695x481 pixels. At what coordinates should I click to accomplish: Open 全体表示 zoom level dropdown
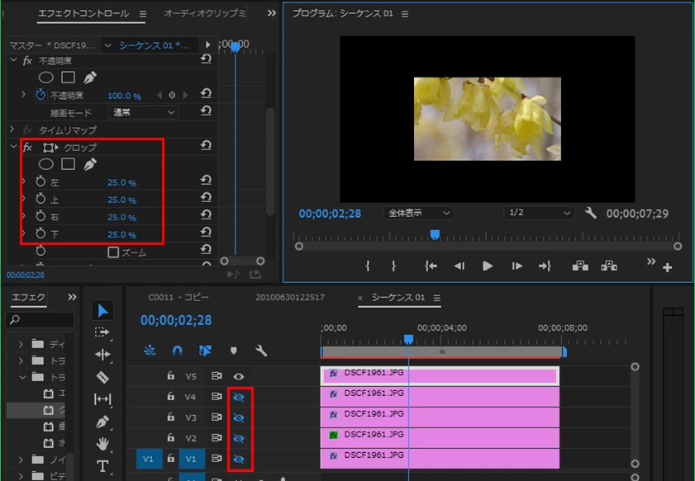pos(418,213)
